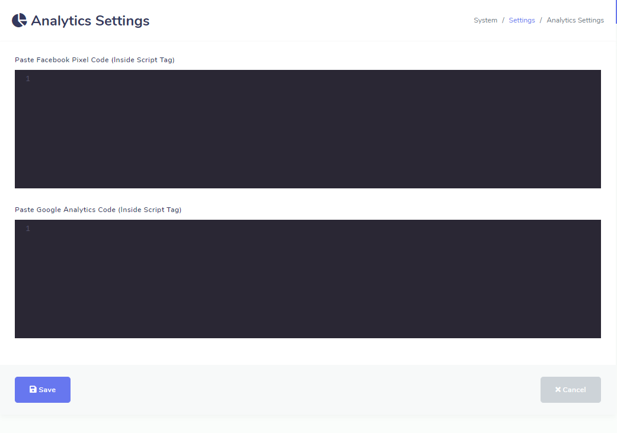Click the slash separator after System breadcrumb

(x=503, y=20)
